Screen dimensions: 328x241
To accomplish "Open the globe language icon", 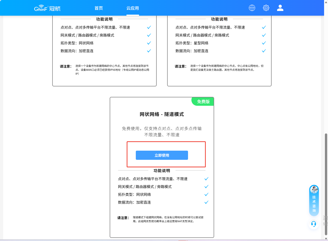I will click(252, 8).
